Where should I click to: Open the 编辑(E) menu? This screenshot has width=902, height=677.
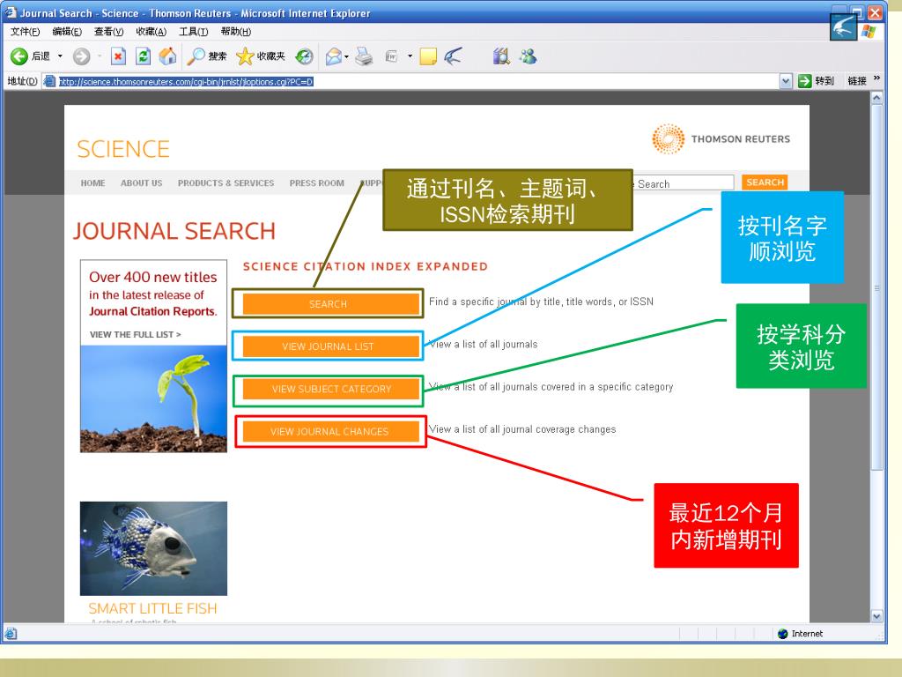click(x=67, y=32)
